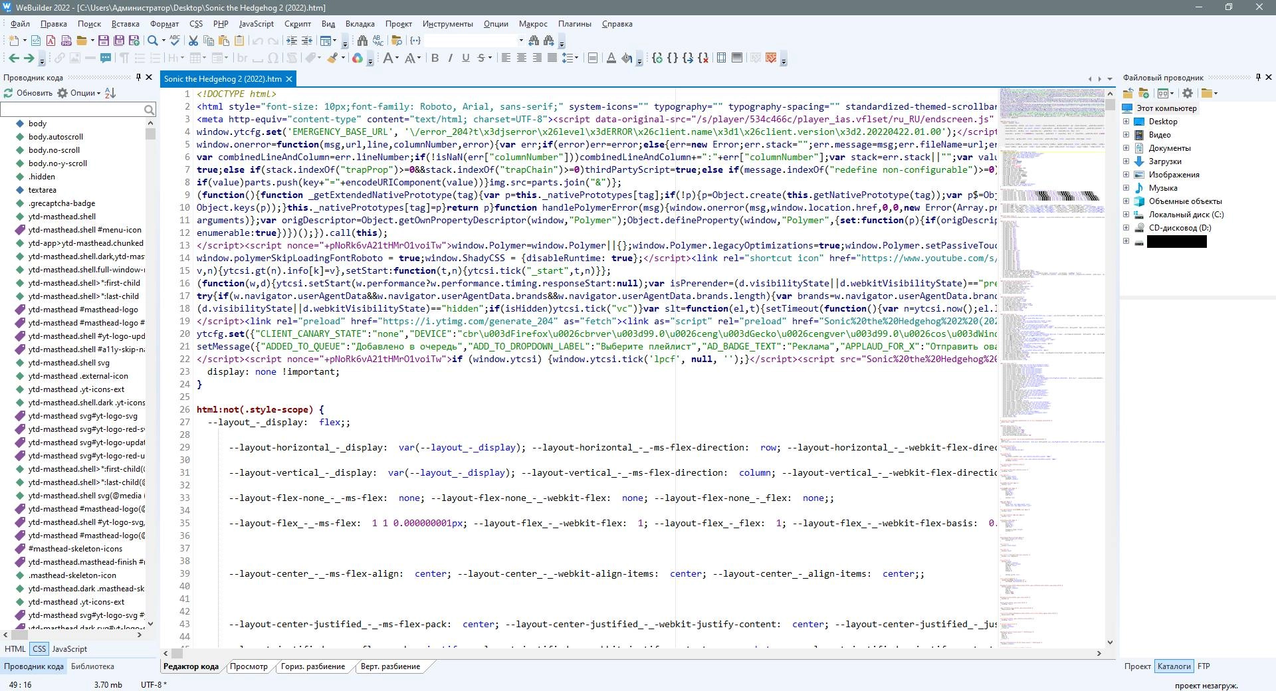Click the parent folder icon in File Explorer
The width and height of the screenshot is (1276, 691).
(1128, 93)
